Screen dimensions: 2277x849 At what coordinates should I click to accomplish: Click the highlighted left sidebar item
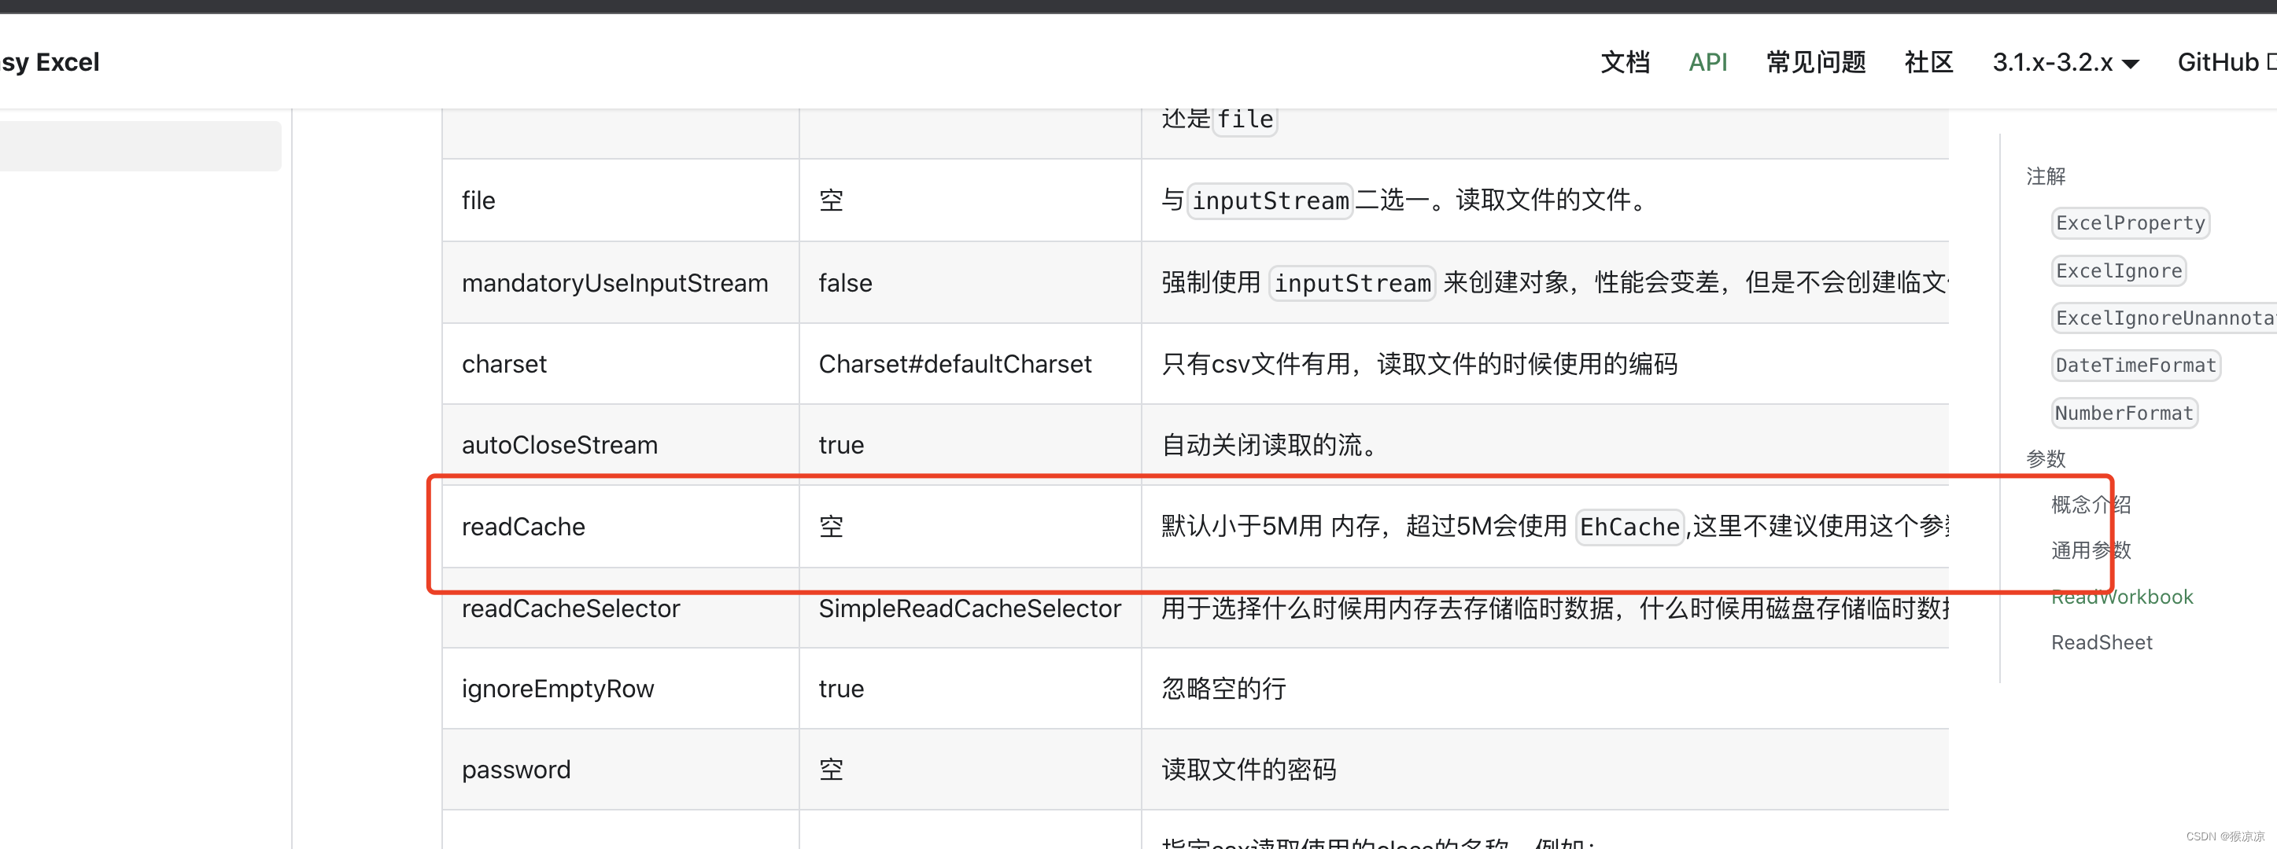141,145
